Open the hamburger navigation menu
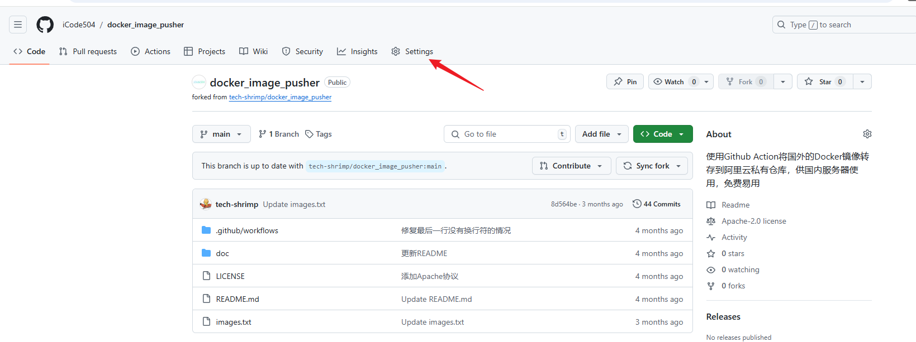 tap(18, 25)
